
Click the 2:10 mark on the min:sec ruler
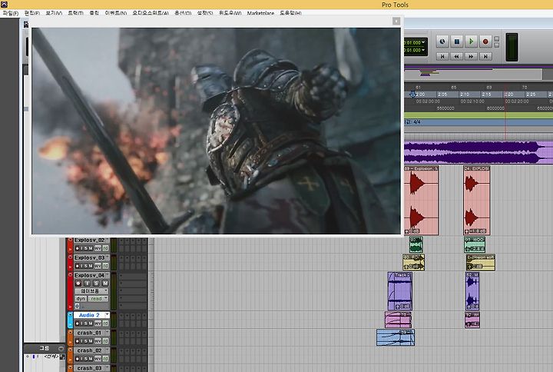[x=465, y=95]
